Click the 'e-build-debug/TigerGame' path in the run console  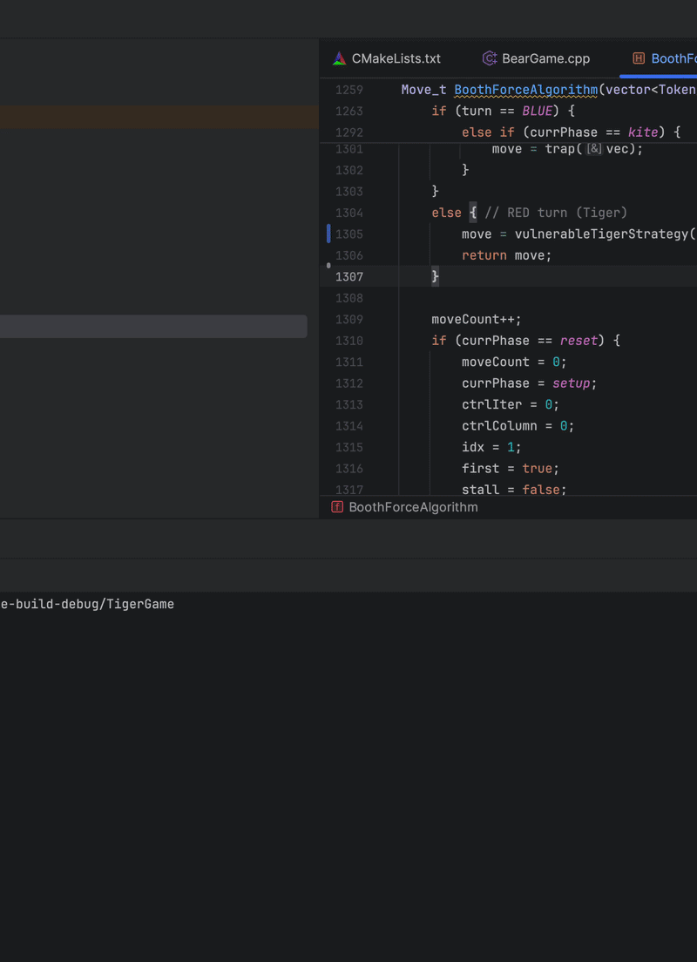pos(87,605)
